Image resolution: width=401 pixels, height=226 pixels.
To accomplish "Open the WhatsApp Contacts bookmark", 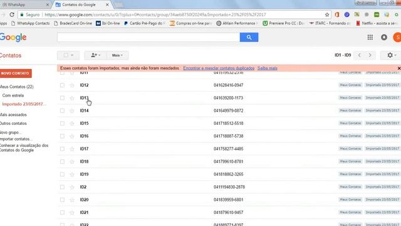I will coord(31,23).
